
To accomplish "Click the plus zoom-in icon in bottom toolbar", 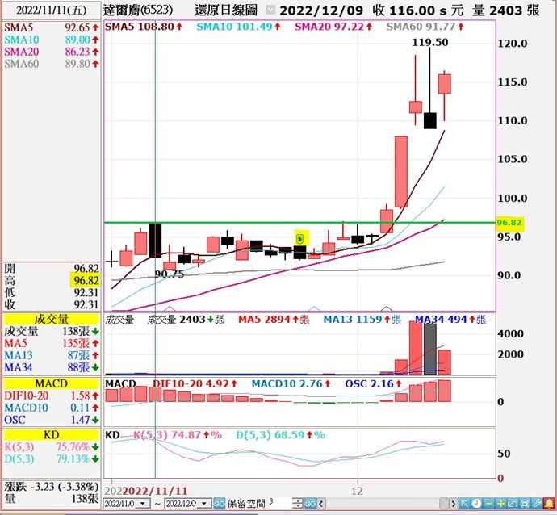I will pyautogui.click(x=500, y=504).
